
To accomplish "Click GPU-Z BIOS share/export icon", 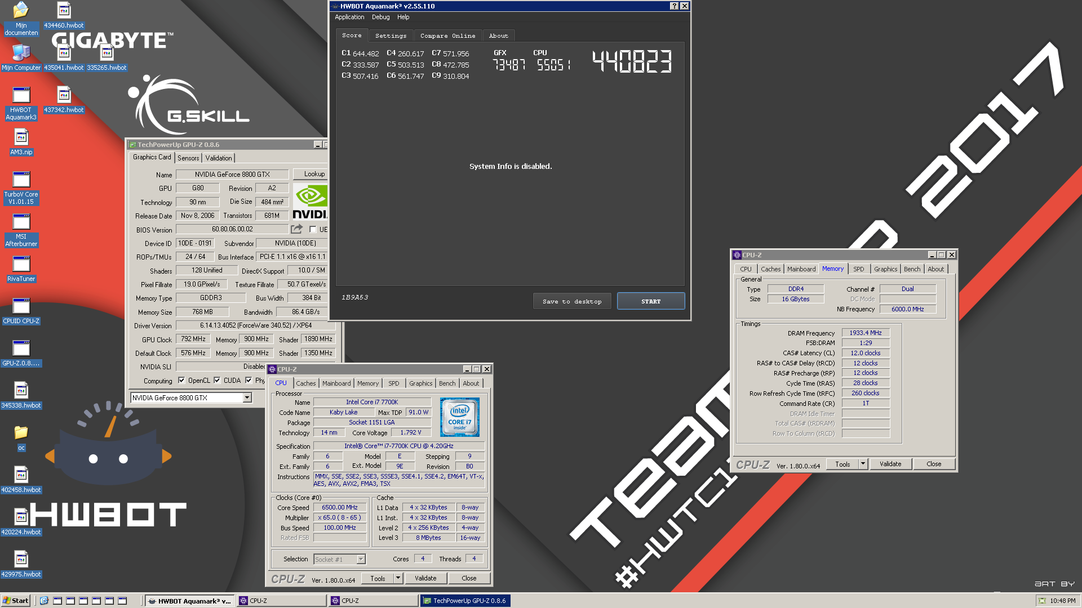I will (x=296, y=229).
